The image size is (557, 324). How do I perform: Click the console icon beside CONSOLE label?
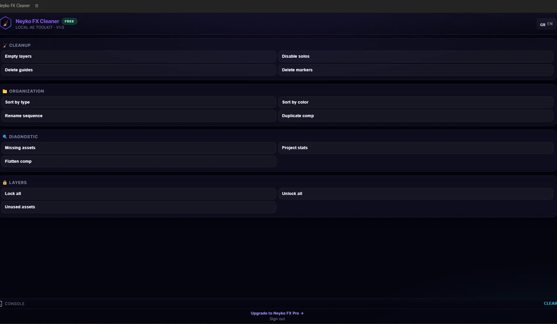pyautogui.click(x=1, y=304)
